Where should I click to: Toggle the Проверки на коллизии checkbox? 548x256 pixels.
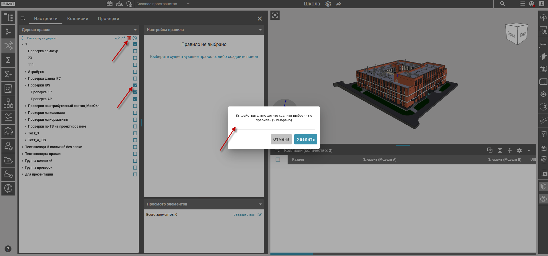(x=135, y=113)
